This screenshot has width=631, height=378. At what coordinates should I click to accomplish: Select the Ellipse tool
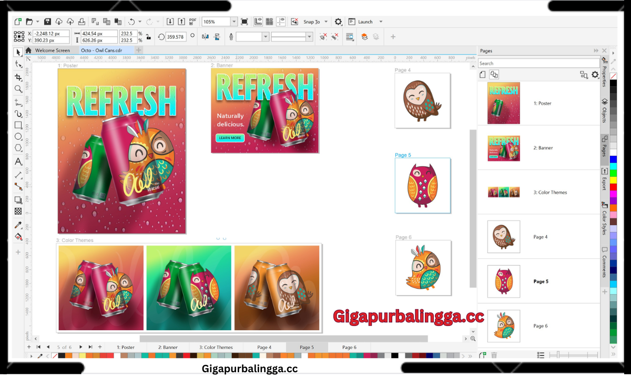point(18,137)
